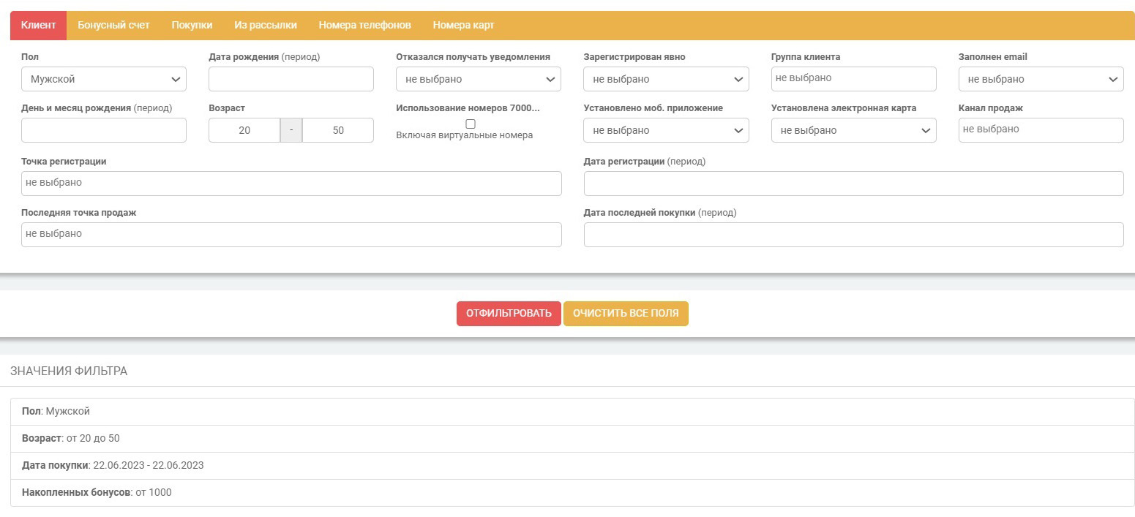Click the День и месяц рождения field

click(104, 130)
